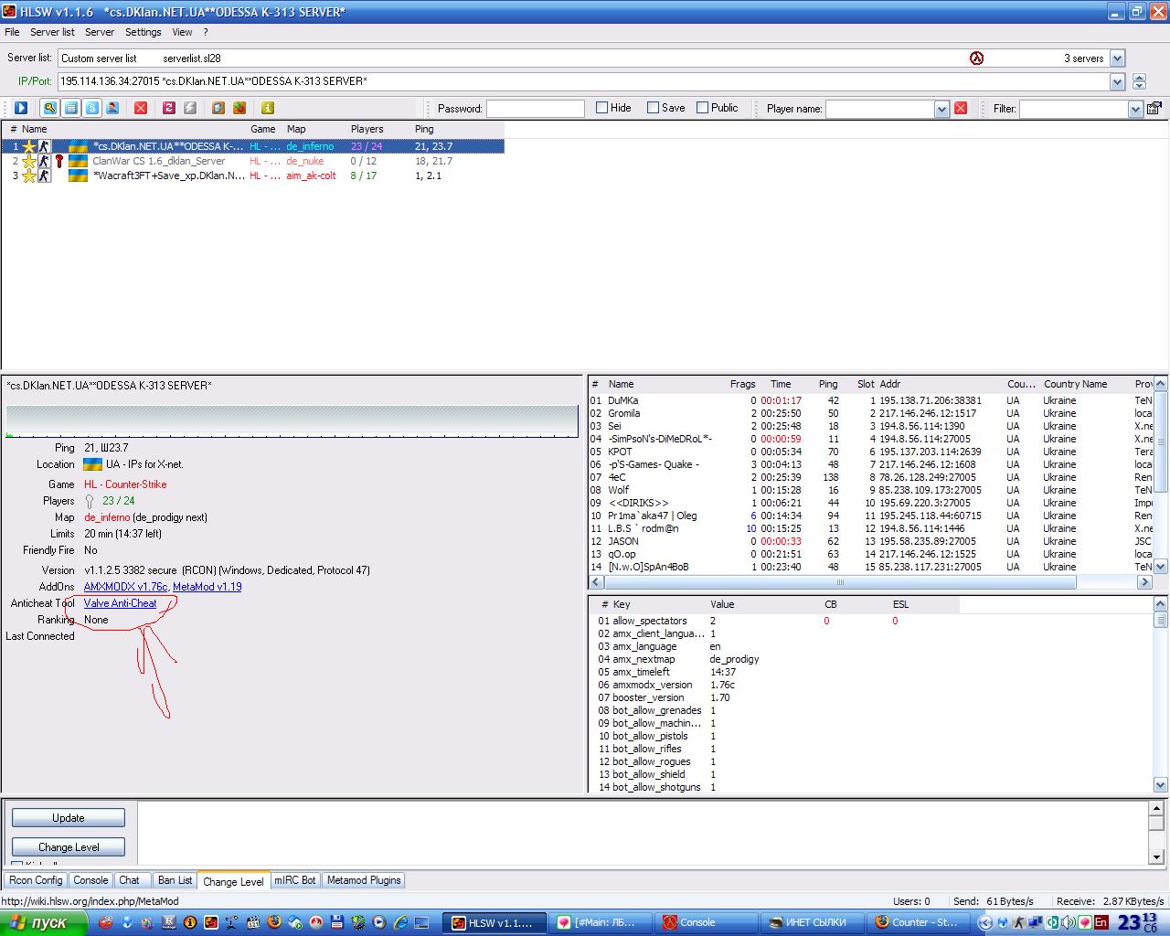This screenshot has height=936, width=1170.
Task: Click the gray lightning bolt toolbar icon
Action: click(190, 108)
